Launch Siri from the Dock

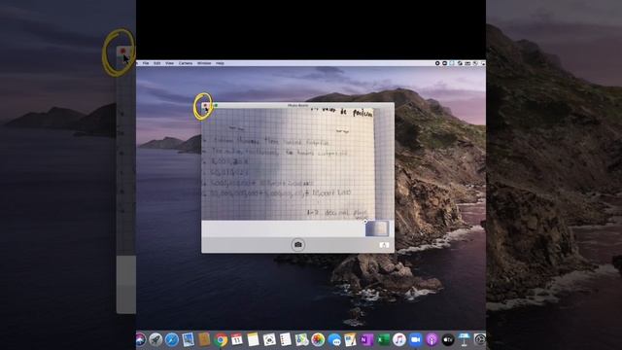click(x=140, y=339)
